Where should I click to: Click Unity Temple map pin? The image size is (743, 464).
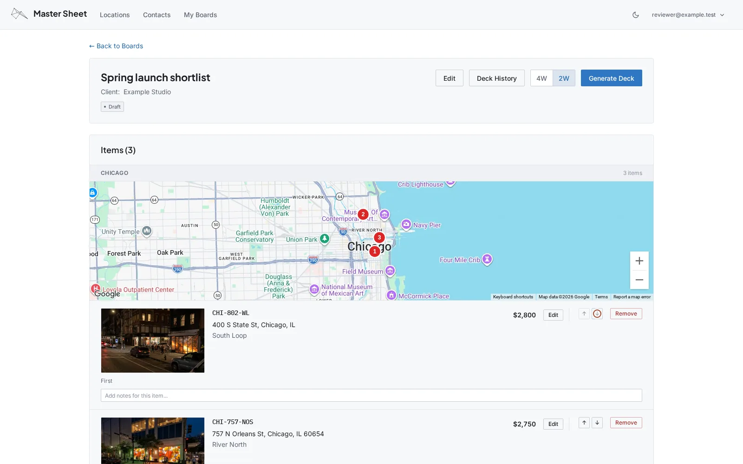pos(147,231)
